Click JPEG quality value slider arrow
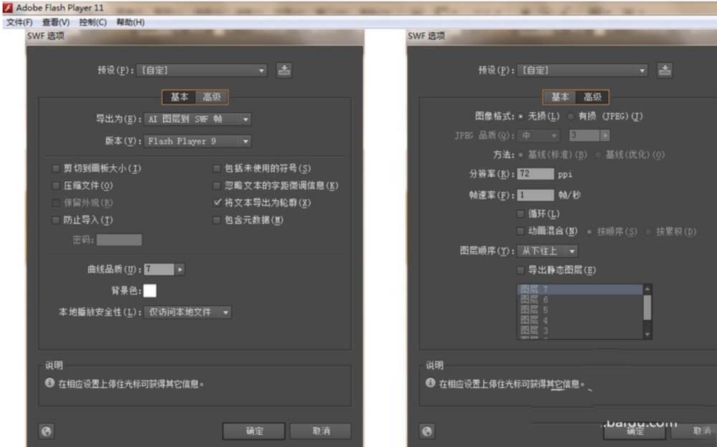The width and height of the screenshot is (717, 447). click(x=605, y=135)
